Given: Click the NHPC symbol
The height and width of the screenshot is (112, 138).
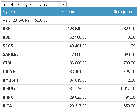Looking at the screenshot, I should pyautogui.click(x=8, y=97).
